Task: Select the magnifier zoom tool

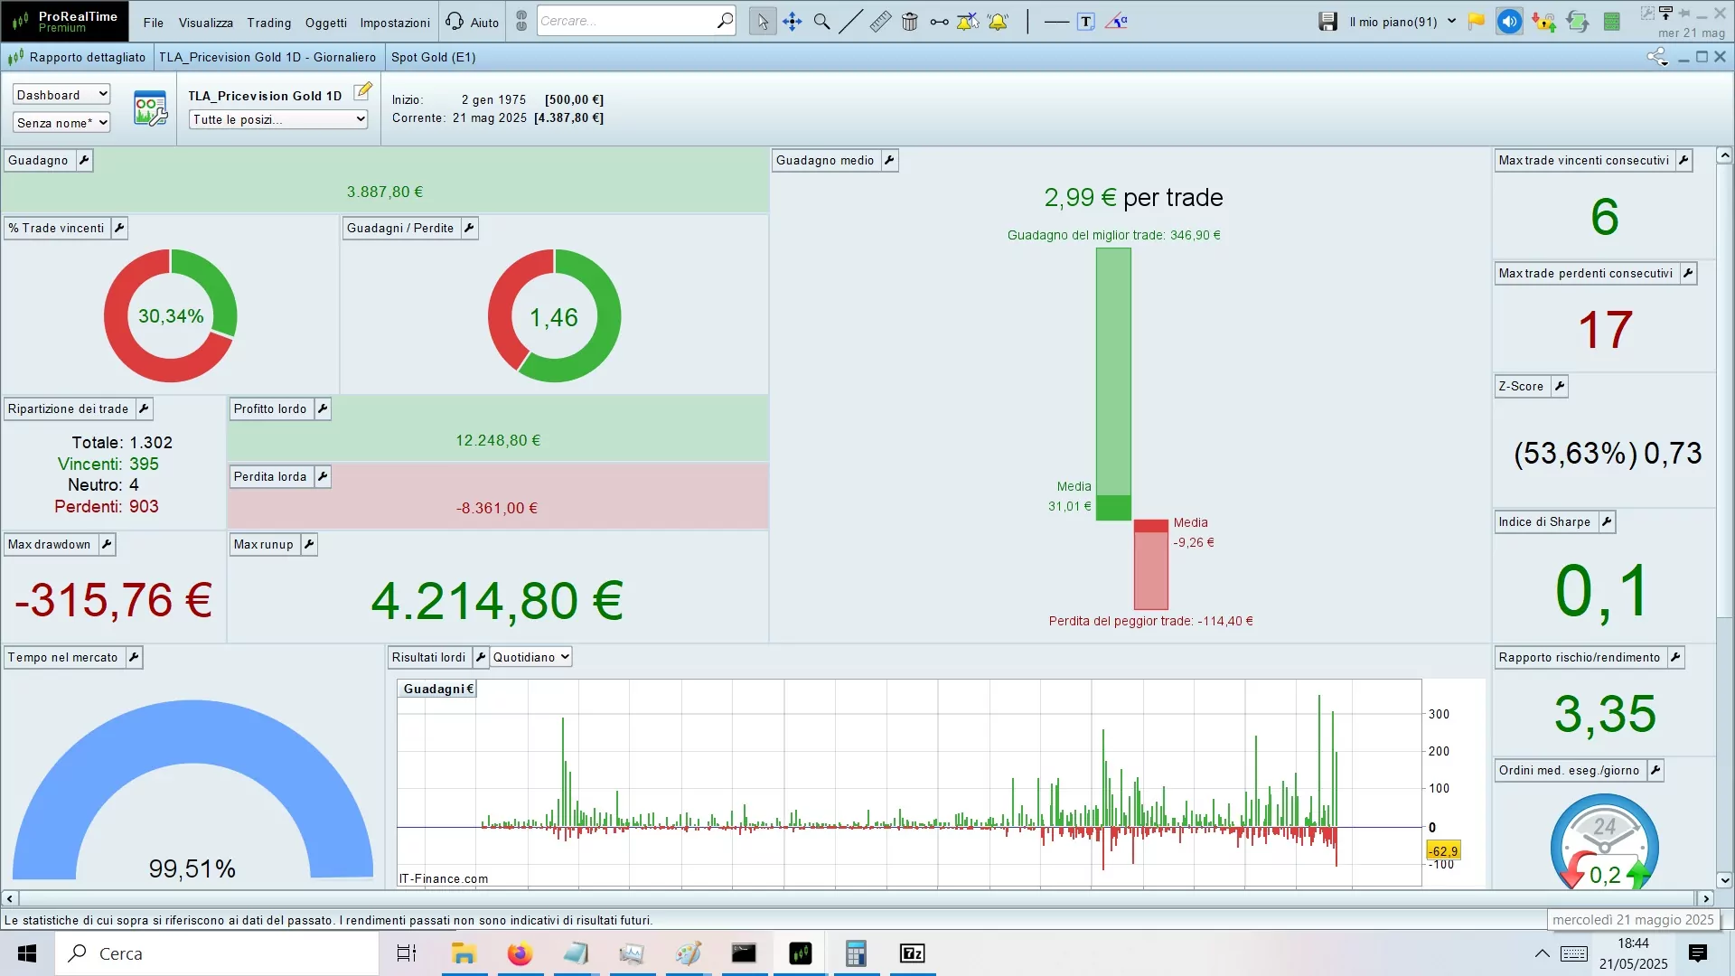Action: [x=821, y=22]
